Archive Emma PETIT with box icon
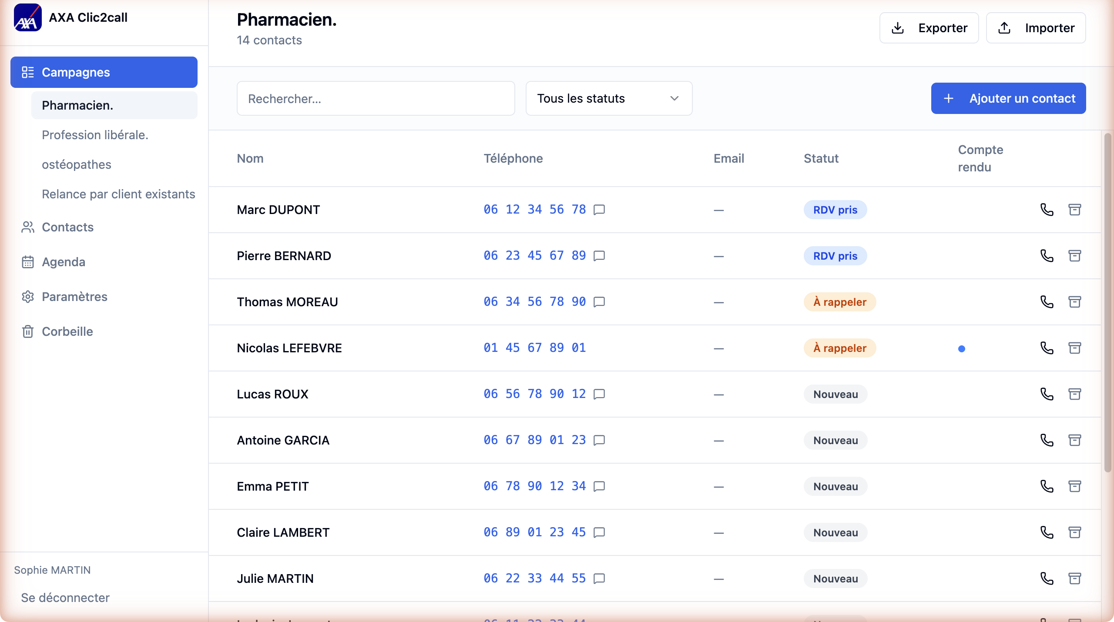1114x622 pixels. (1074, 486)
